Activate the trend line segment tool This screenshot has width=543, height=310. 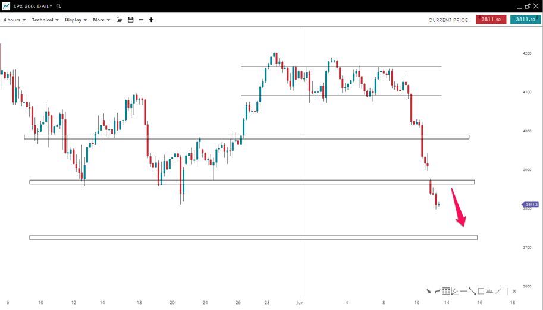point(472,291)
